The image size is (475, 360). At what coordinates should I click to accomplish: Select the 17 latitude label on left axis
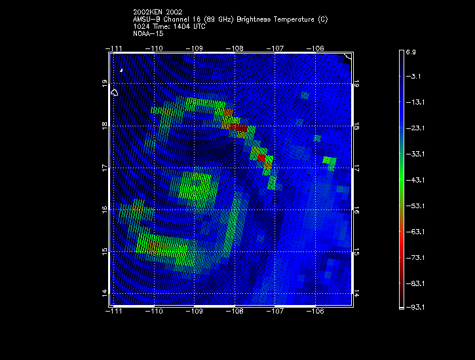(x=104, y=168)
